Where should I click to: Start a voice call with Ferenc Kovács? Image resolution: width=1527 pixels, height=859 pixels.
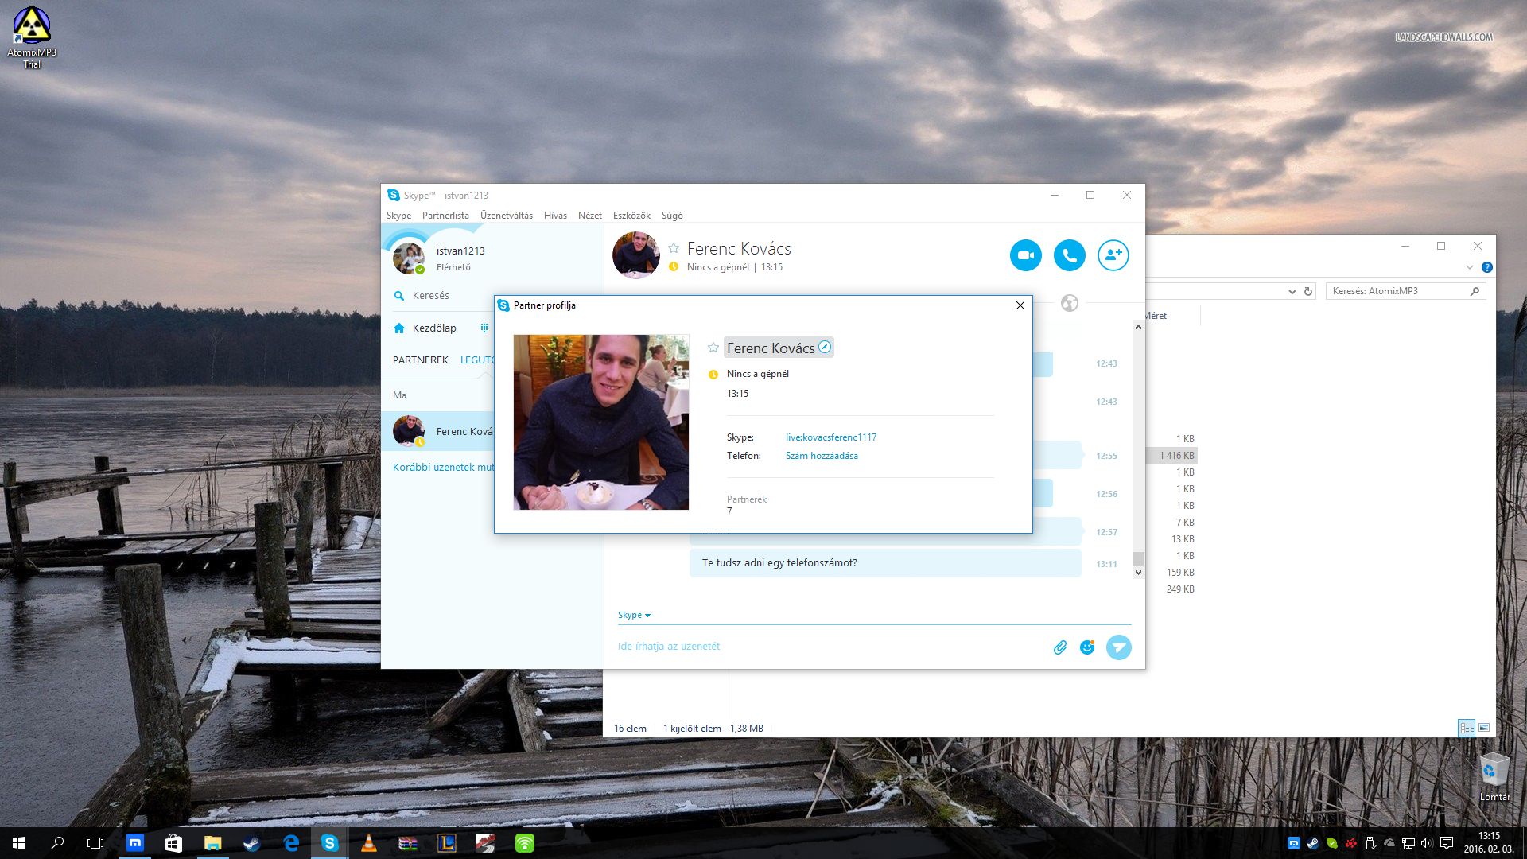coord(1070,255)
